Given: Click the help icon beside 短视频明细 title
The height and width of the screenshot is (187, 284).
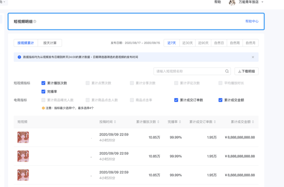Looking at the screenshot, I should click(35, 22).
